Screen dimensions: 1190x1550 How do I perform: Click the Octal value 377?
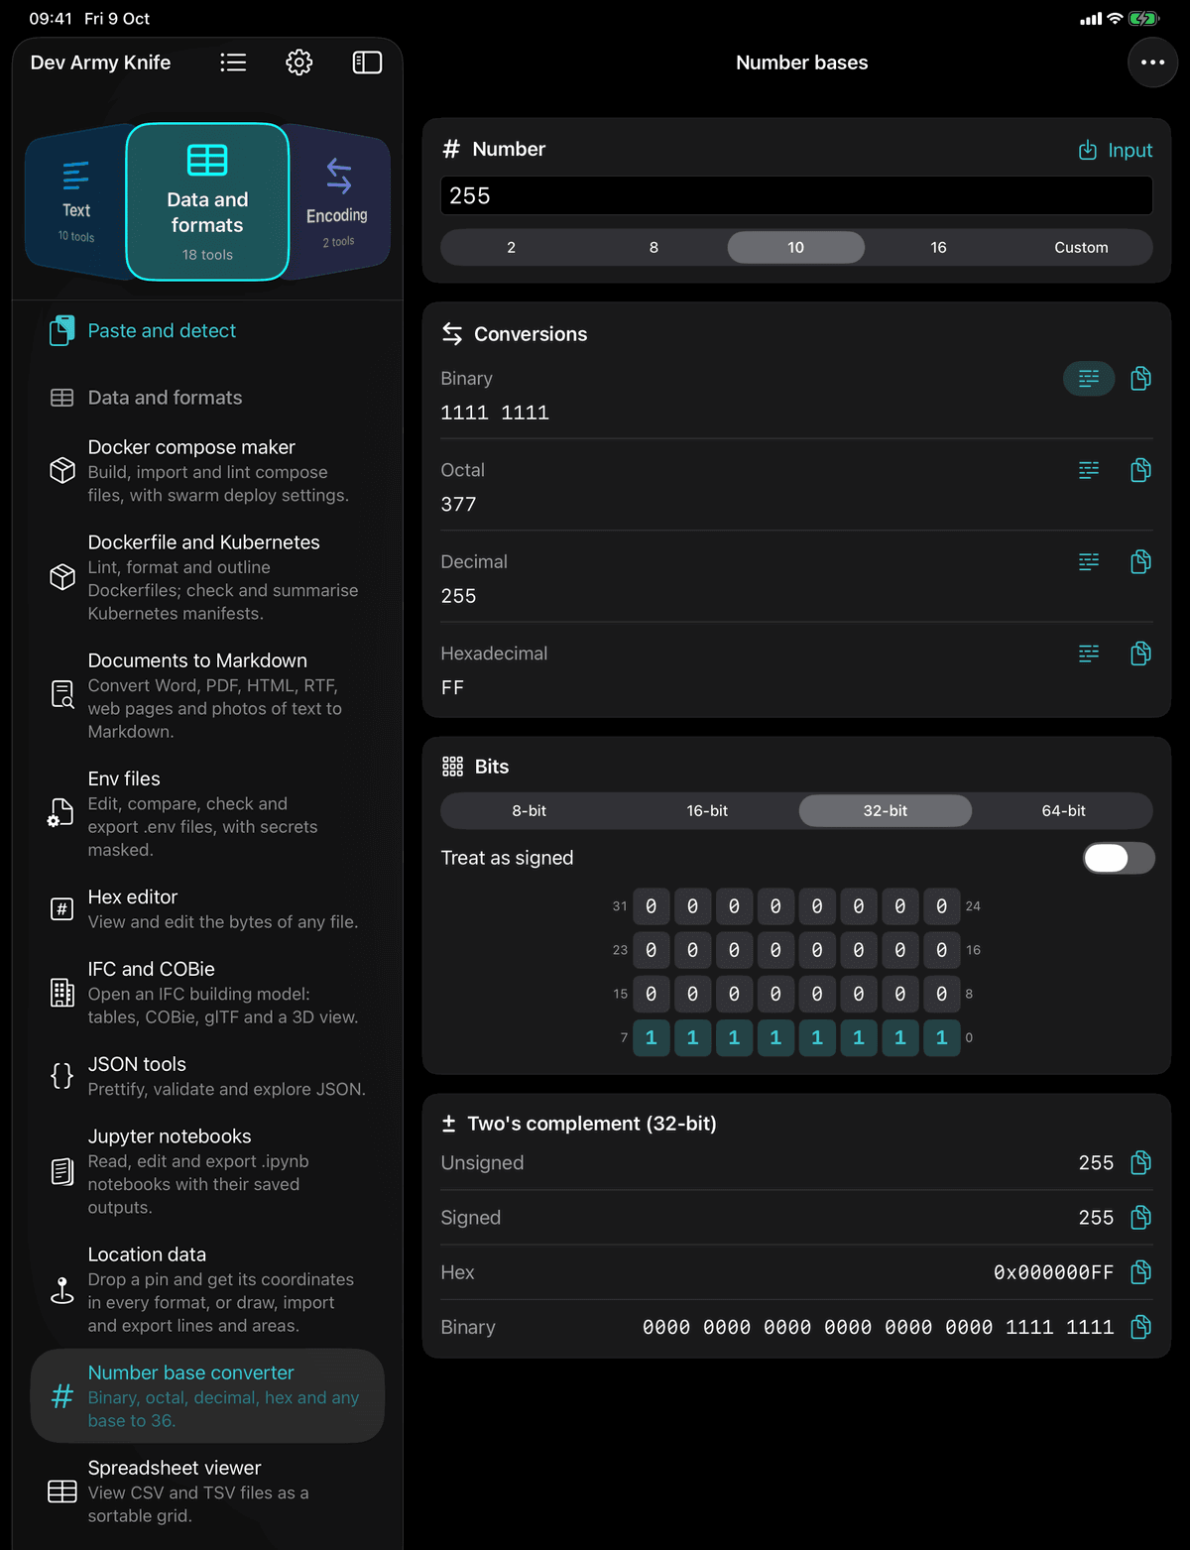458,504
